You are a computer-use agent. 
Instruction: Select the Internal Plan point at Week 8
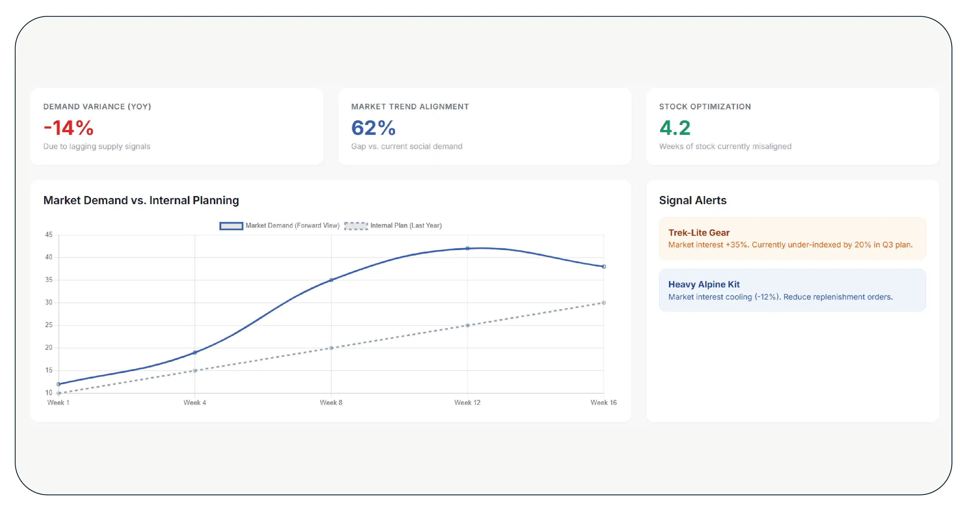tap(331, 348)
